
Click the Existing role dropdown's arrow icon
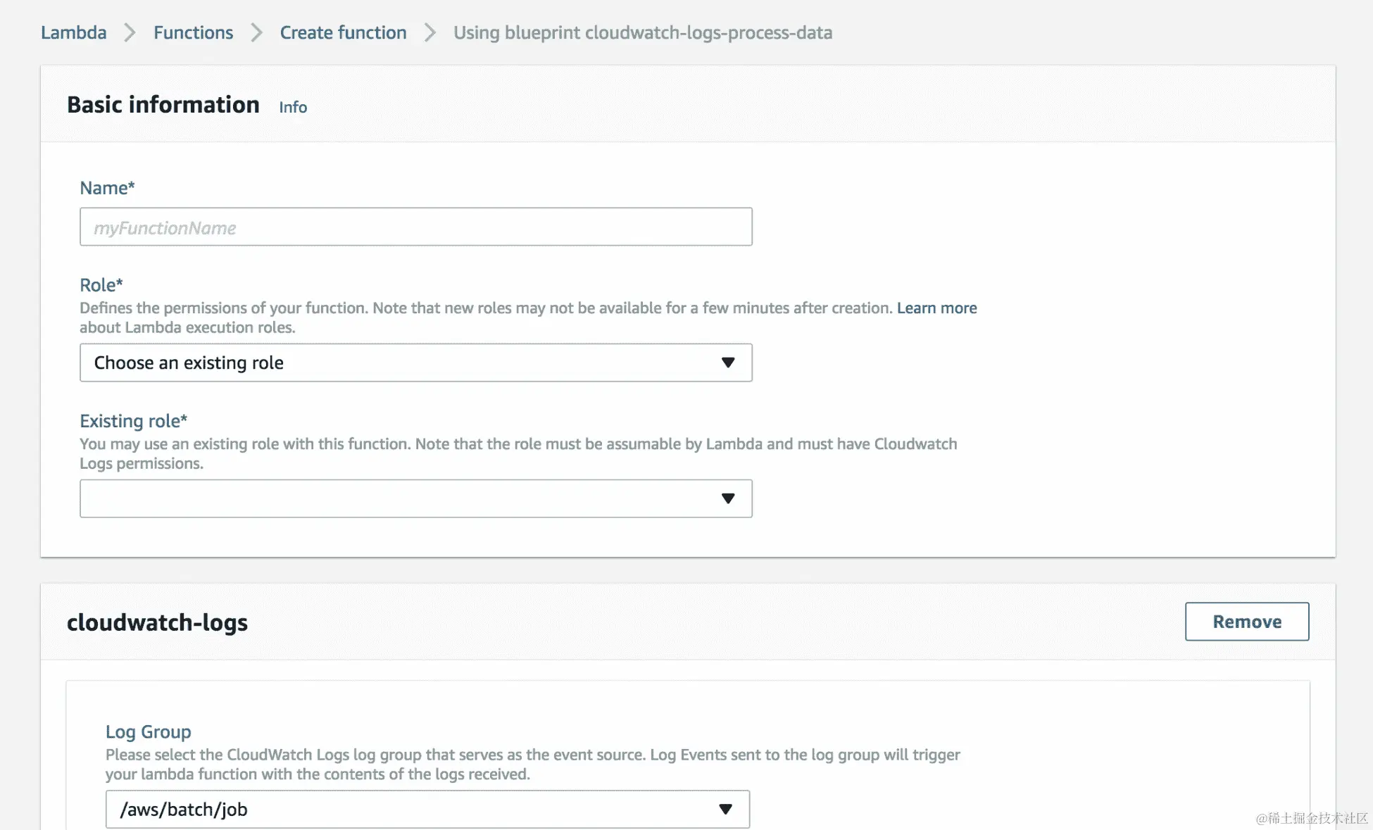(x=727, y=498)
